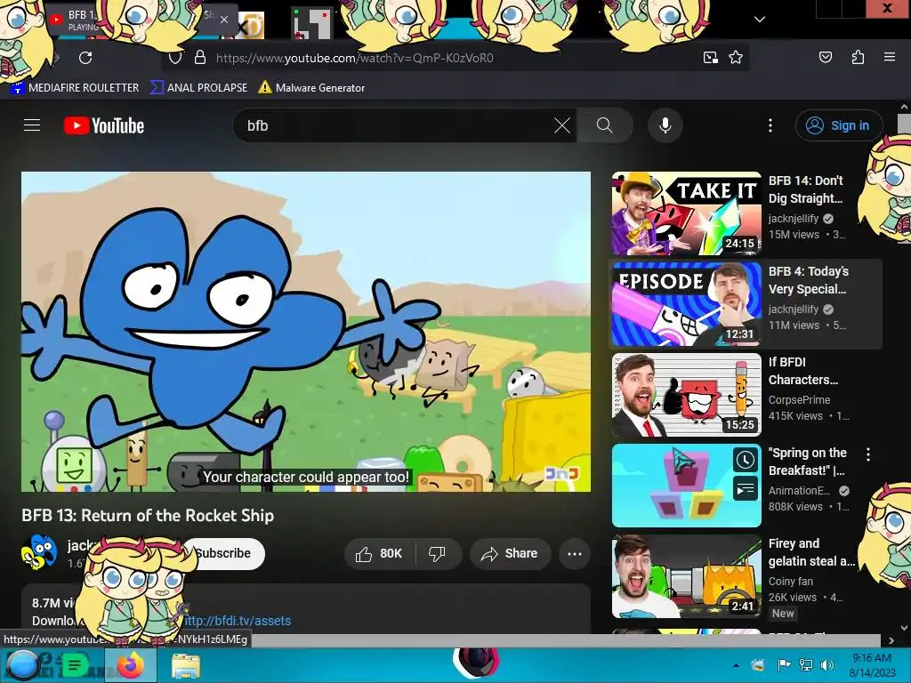This screenshot has height=683, width=911.
Task: Switch to the maze icon tab
Action: 312,23
